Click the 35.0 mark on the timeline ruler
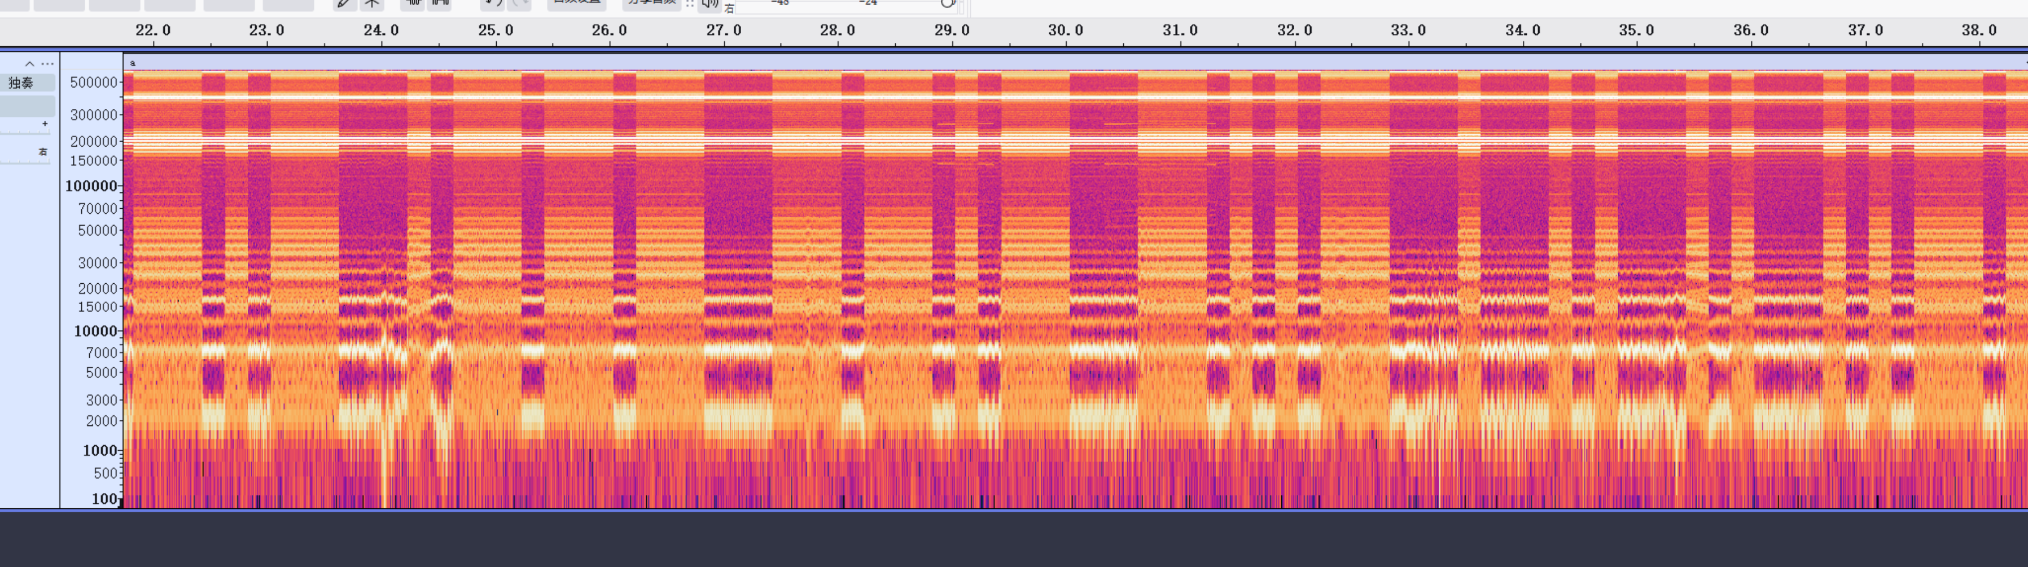The image size is (2028, 567). 1637,30
